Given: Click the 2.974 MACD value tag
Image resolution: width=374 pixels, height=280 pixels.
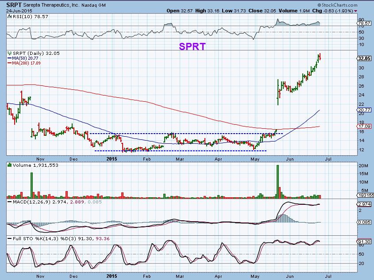Looking at the screenshot, I should point(364,204).
